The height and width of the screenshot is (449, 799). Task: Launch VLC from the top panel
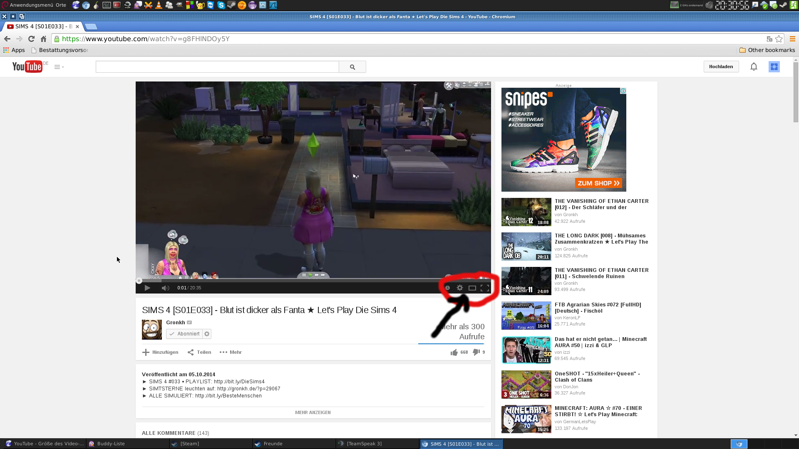159,5
